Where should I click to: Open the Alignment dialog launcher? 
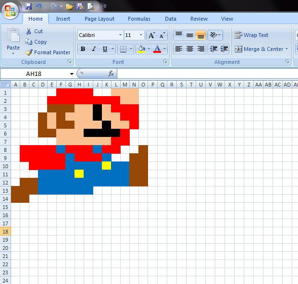287,62
